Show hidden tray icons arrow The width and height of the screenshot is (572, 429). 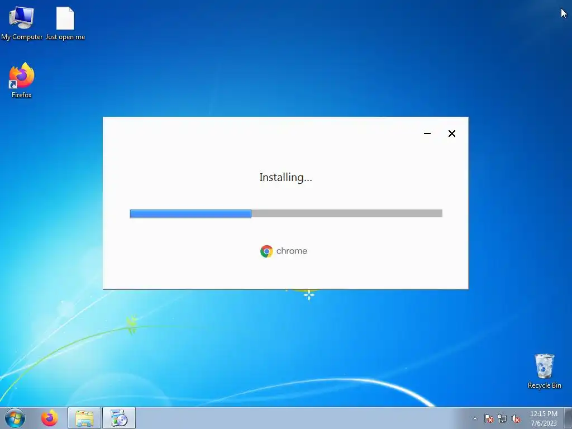tap(475, 418)
